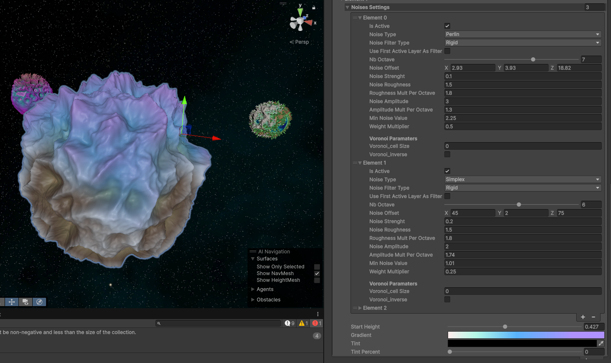The height and width of the screenshot is (363, 611).
Task: Toggle console error messages filter
Action: tap(317, 323)
